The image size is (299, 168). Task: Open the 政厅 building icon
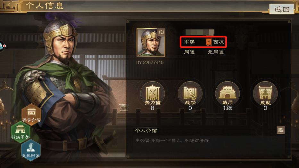click(x=228, y=96)
